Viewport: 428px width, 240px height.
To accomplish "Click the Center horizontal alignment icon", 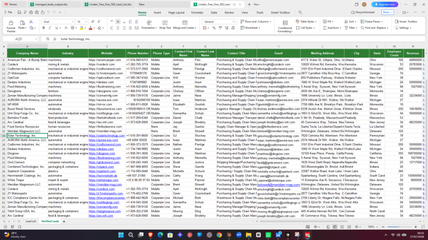I will point(117,28).
